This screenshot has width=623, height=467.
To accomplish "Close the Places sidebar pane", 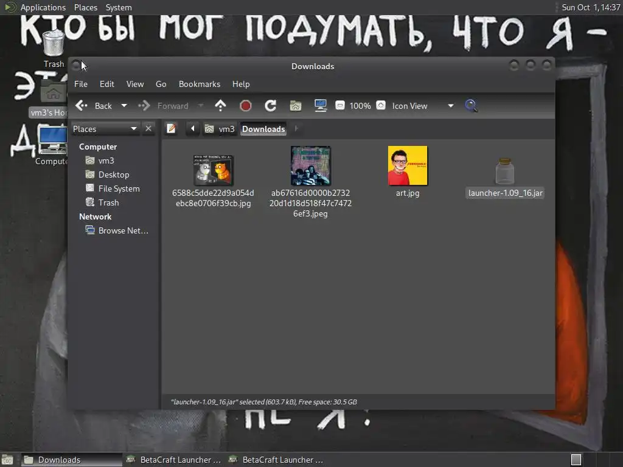I will [148, 129].
